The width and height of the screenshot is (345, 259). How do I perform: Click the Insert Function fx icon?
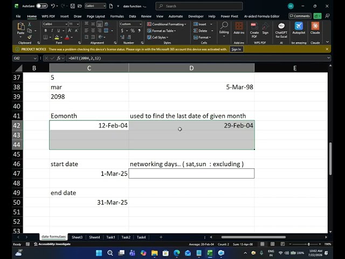click(x=59, y=58)
